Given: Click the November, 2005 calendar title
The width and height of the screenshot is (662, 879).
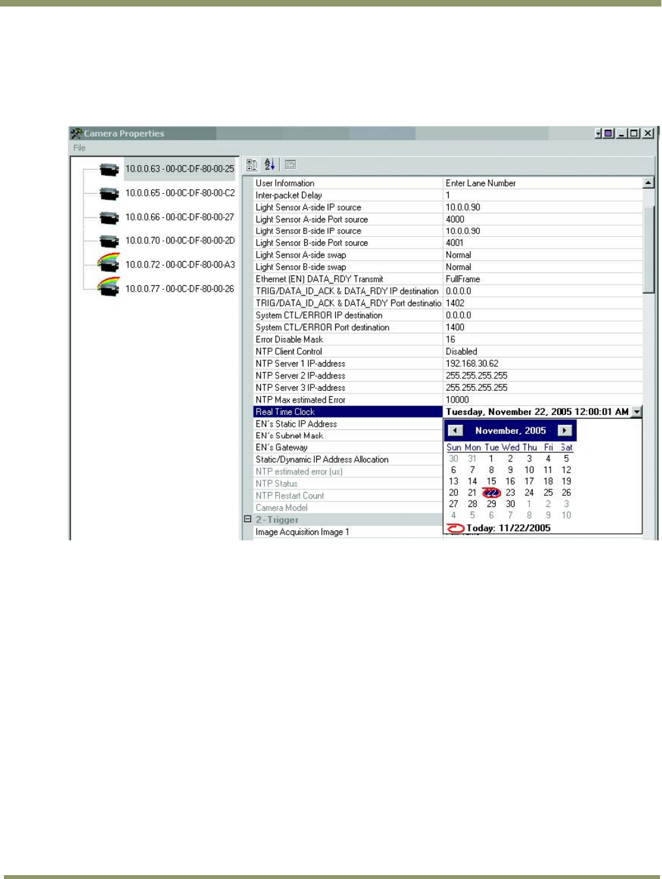Looking at the screenshot, I should [510, 431].
